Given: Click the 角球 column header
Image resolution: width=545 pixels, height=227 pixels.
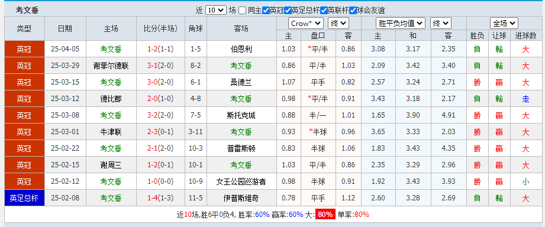Looking at the screenshot, I should pyautogui.click(x=196, y=28).
